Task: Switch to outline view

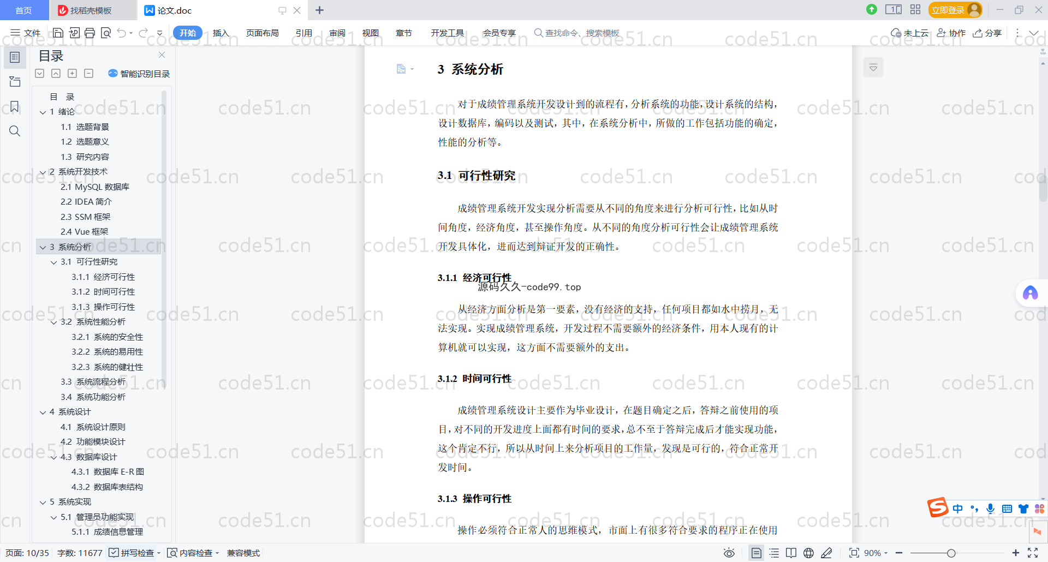Action: [774, 553]
